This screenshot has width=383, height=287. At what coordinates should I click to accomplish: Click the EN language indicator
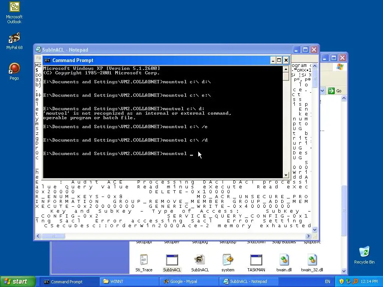(327, 281)
